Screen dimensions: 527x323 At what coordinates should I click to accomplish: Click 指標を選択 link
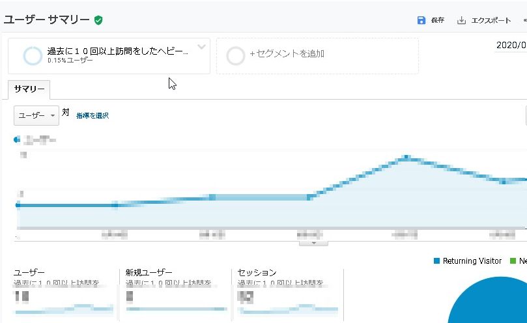coord(93,116)
